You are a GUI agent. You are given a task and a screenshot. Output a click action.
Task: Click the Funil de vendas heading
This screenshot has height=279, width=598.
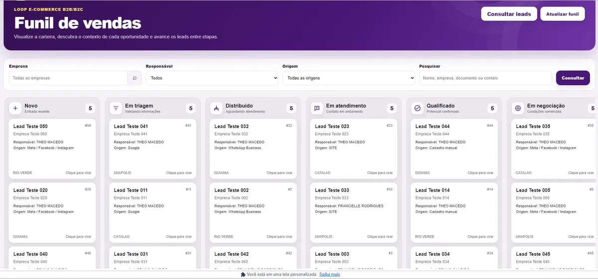coord(78,23)
